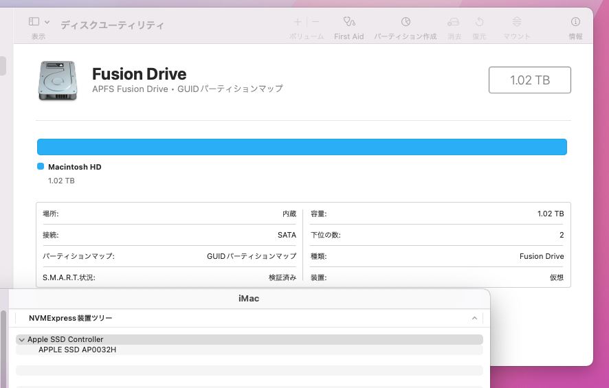Click the 接続 value SATA
Screen dimensions: 609x388
click(287, 235)
